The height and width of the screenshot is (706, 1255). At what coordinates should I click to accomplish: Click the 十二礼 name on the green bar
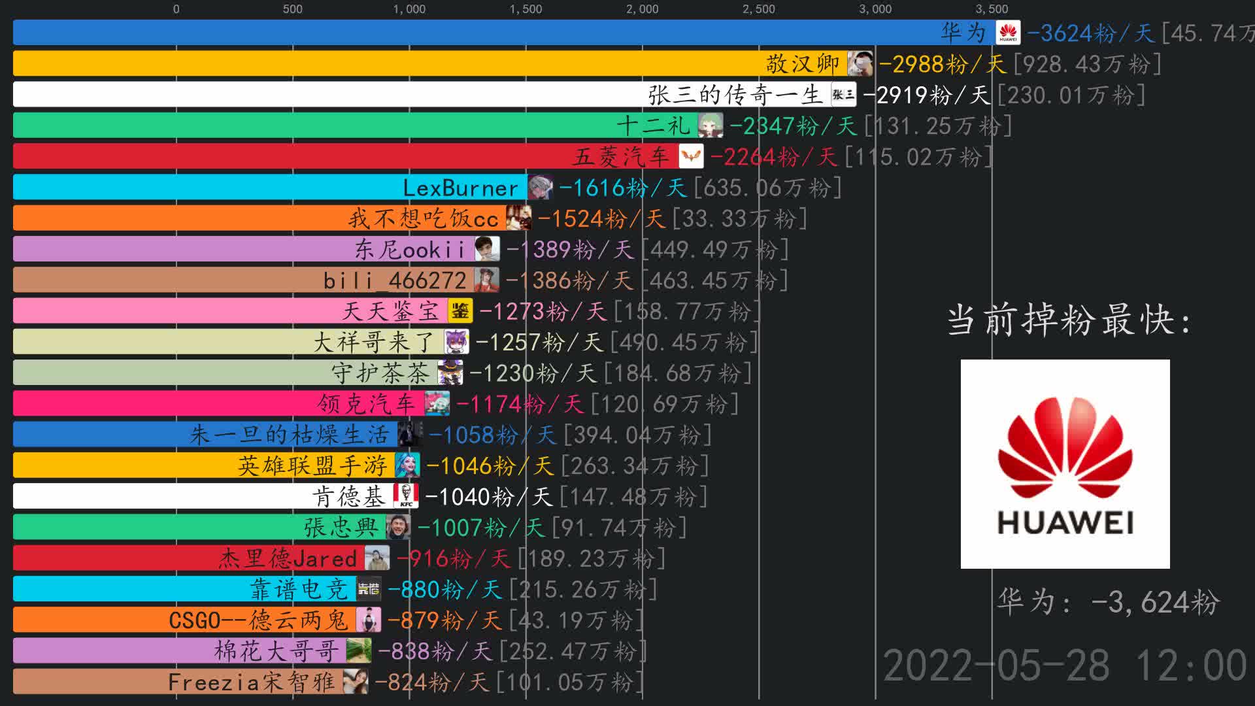[654, 126]
